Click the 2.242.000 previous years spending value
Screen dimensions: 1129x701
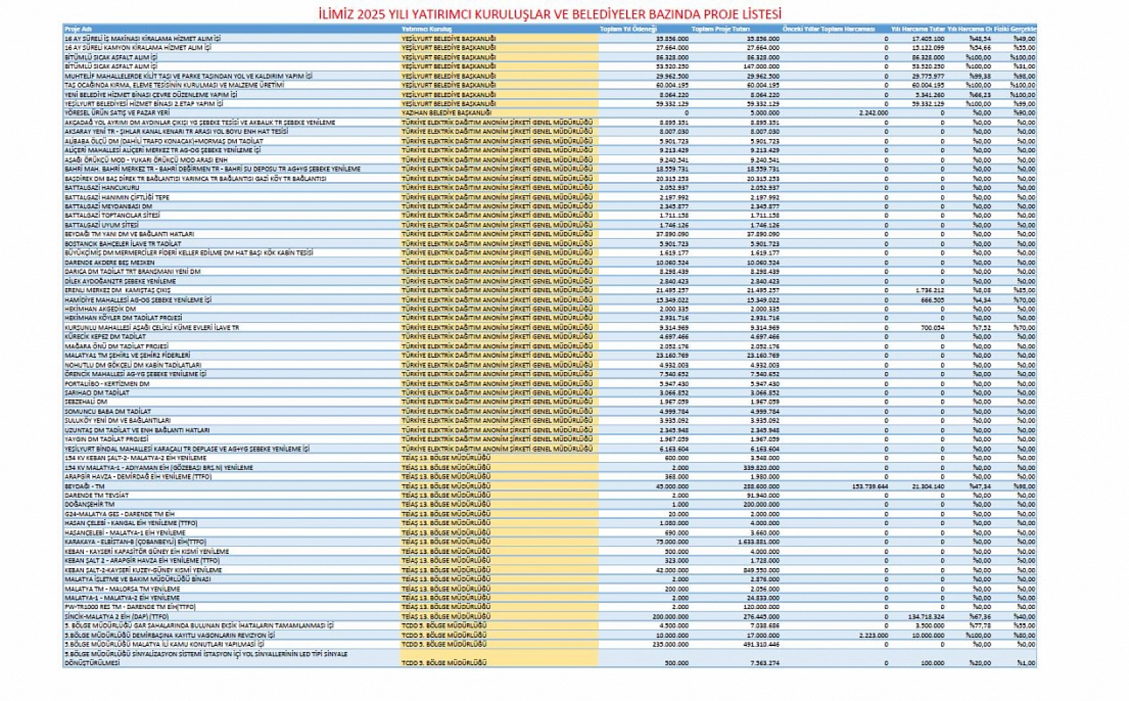coord(873,113)
